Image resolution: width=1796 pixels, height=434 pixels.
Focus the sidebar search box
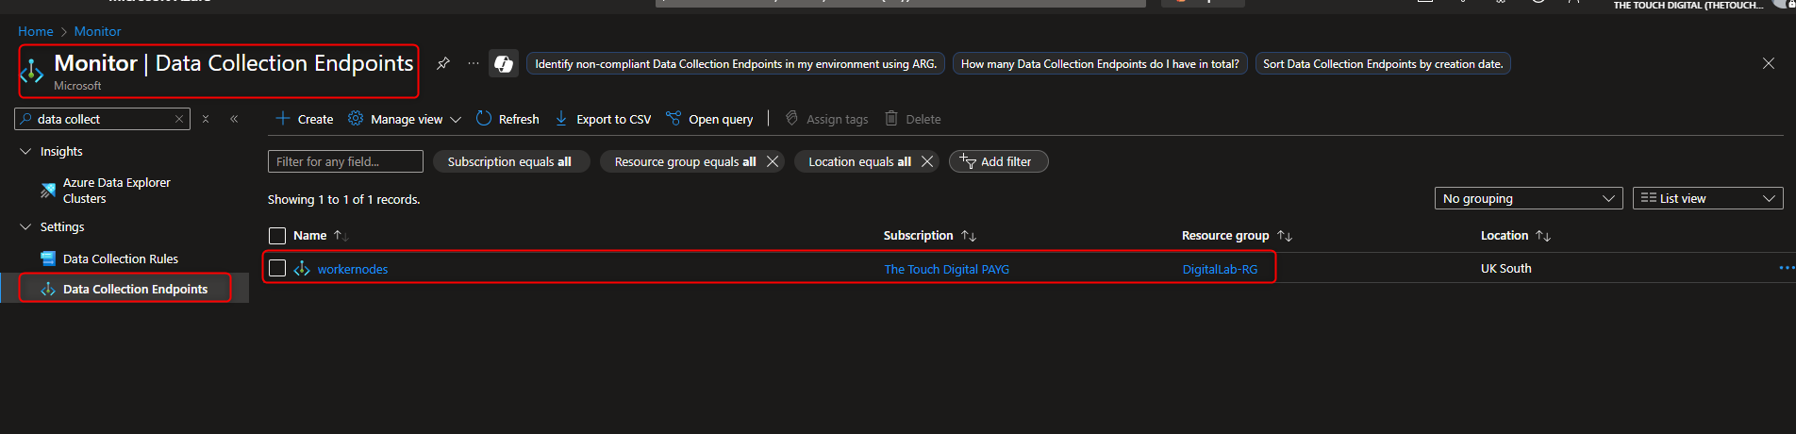pos(102,119)
